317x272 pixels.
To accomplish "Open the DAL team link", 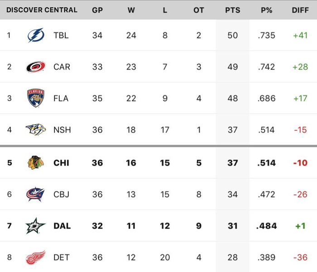I will [62, 226].
